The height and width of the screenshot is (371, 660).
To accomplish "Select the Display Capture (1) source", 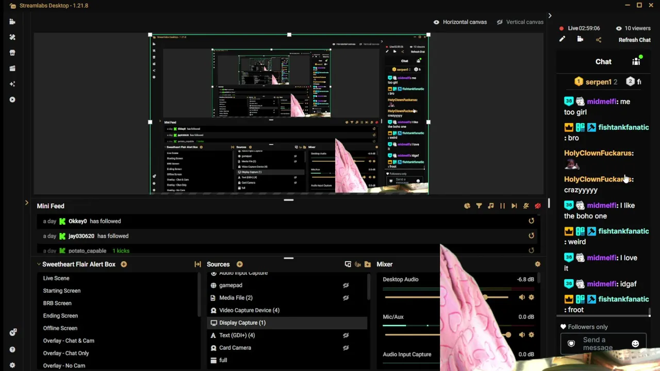I will [x=287, y=323].
